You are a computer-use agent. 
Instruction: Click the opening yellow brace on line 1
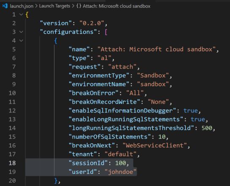(27, 15)
